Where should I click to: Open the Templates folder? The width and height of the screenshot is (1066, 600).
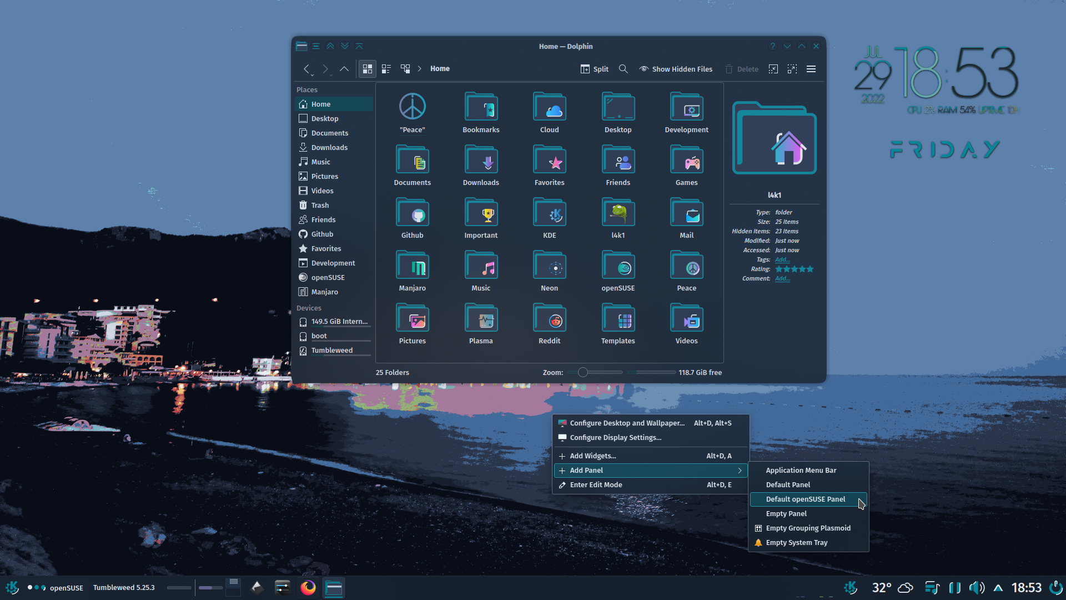[x=618, y=324]
